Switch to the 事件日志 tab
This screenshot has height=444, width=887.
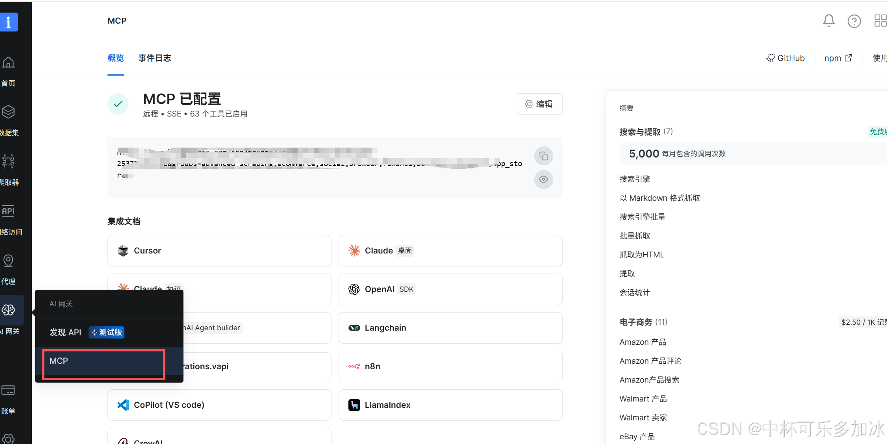click(x=155, y=58)
